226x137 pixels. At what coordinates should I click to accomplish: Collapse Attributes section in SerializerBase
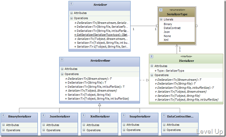(62, 69)
